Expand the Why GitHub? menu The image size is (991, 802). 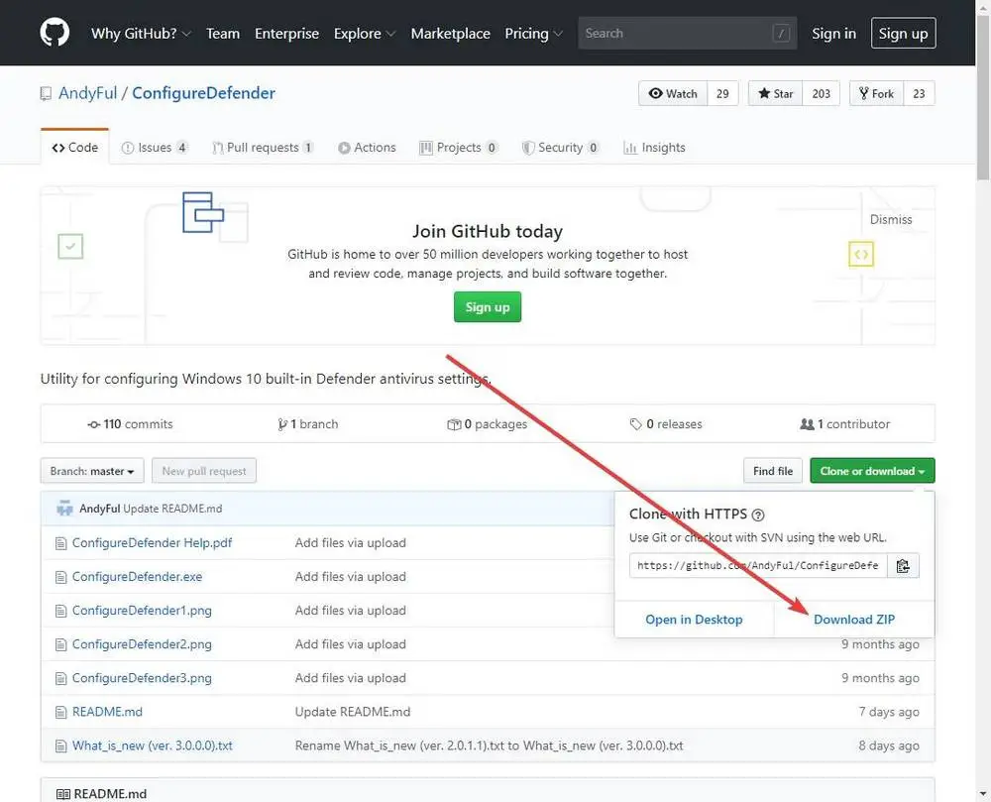[141, 34]
